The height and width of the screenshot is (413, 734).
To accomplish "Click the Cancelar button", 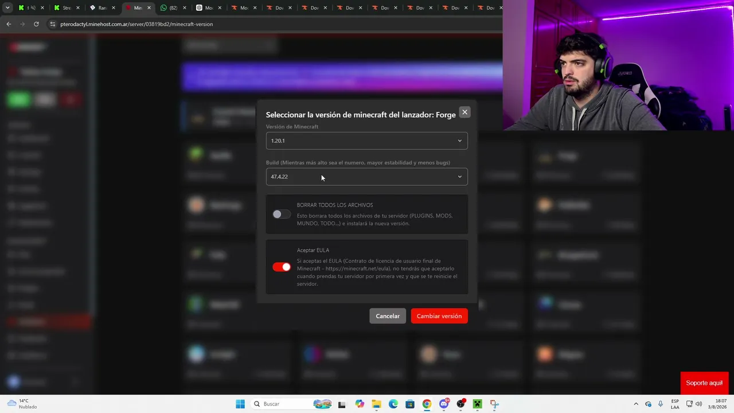I will 388,316.
